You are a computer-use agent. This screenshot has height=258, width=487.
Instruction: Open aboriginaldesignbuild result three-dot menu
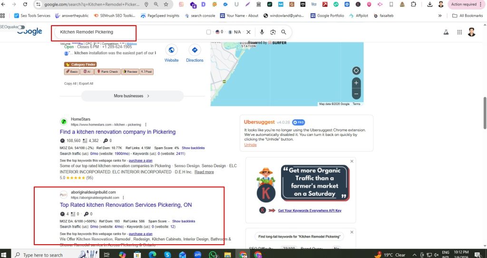coord(123,198)
